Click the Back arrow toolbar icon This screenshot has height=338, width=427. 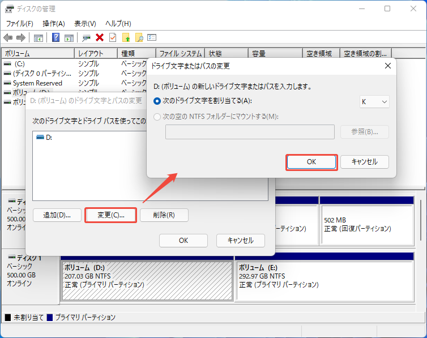click(x=8, y=37)
